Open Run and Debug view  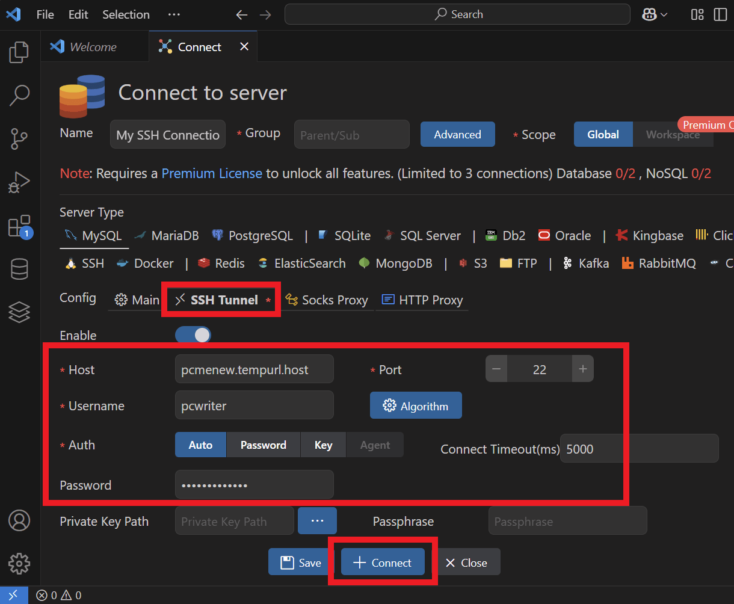point(19,182)
